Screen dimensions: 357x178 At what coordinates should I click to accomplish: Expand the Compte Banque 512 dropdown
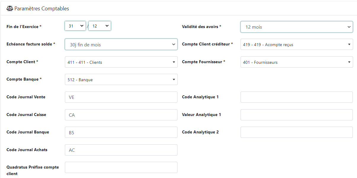pos(121,80)
